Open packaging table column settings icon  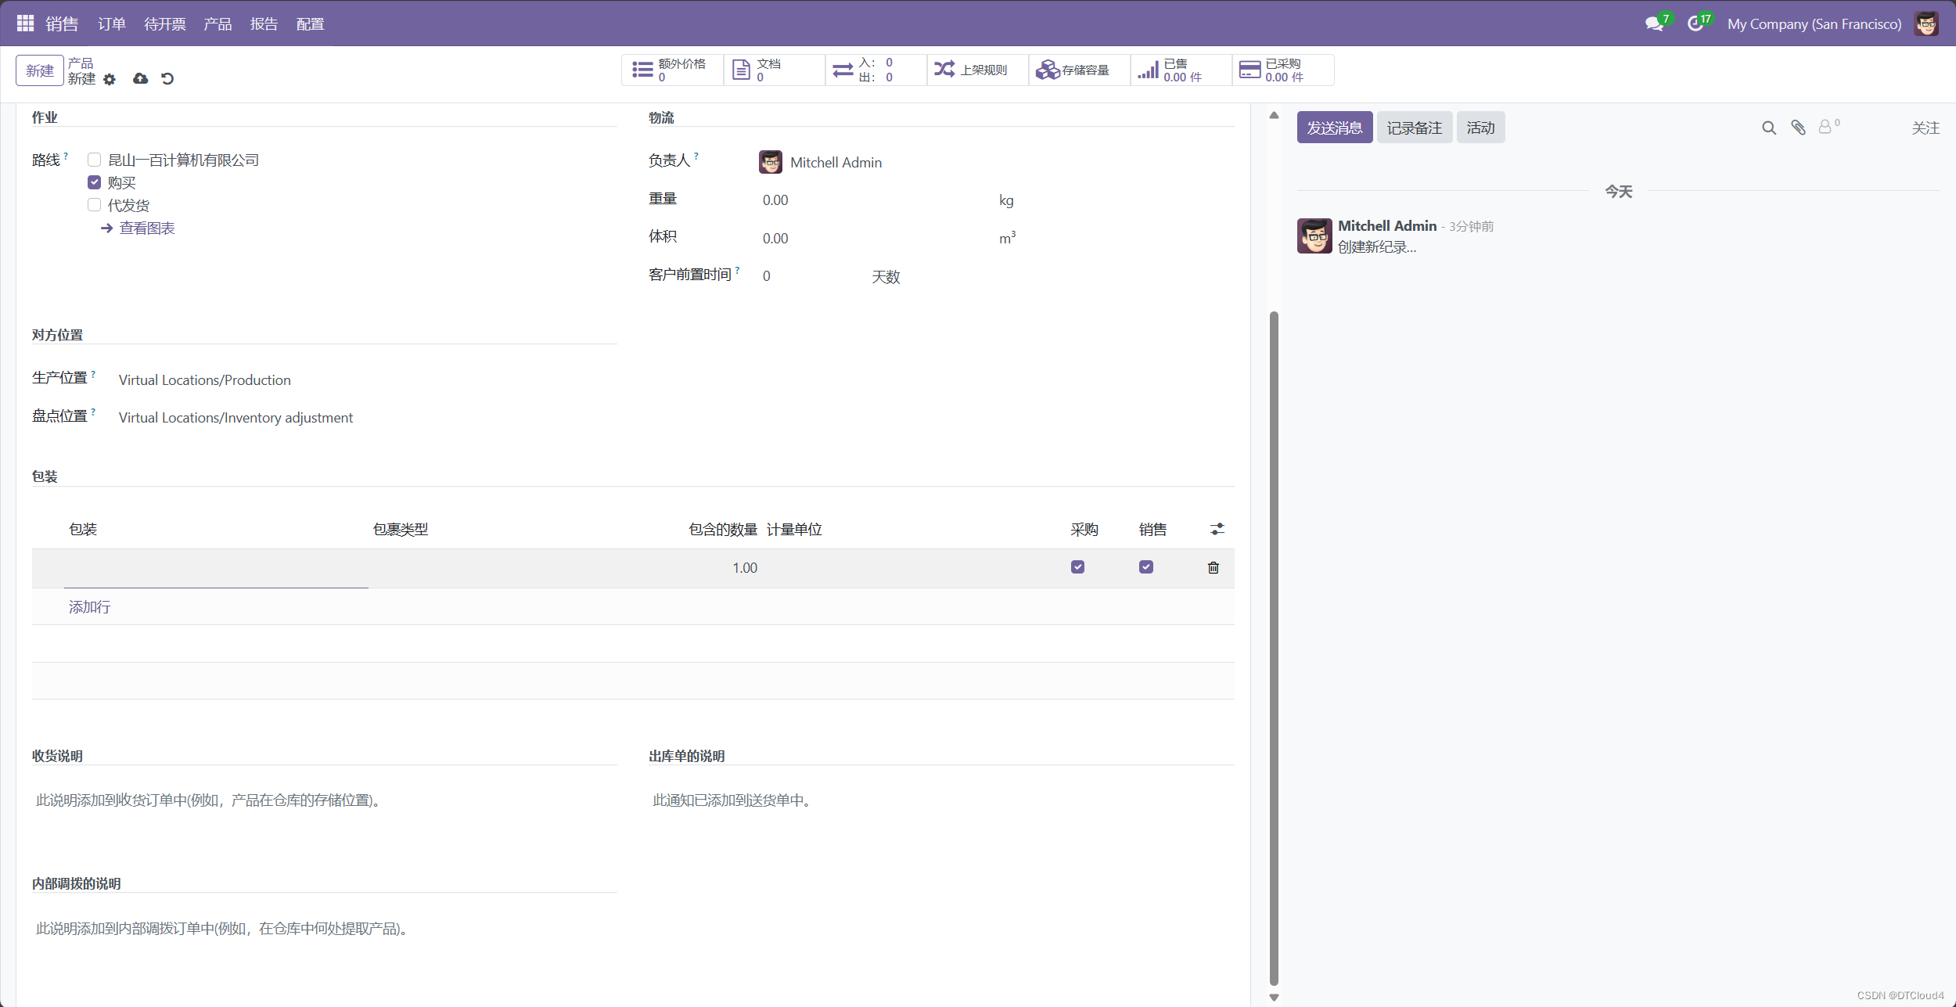1217,530
